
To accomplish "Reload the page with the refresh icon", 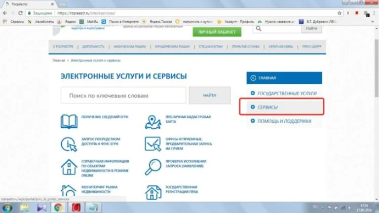I will point(20,13).
